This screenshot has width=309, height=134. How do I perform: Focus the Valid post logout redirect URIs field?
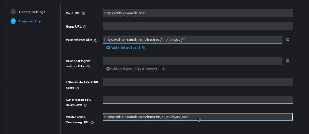pyautogui.click(x=192, y=61)
